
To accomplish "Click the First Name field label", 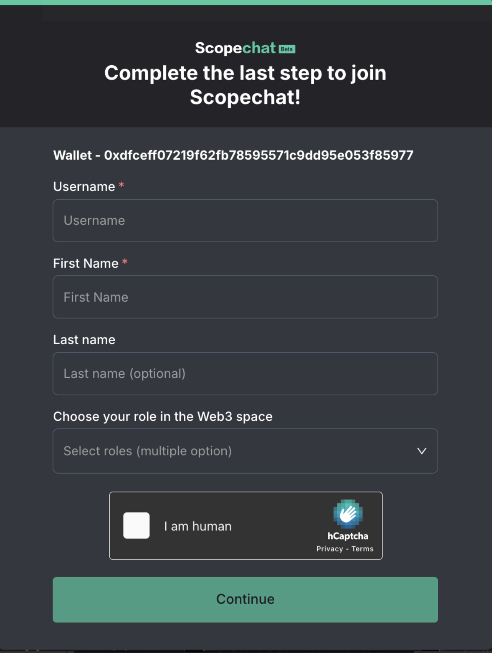I will [x=86, y=263].
